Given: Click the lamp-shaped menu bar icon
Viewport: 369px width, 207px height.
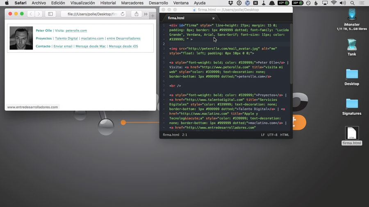Looking at the screenshot, I should click(x=264, y=3).
